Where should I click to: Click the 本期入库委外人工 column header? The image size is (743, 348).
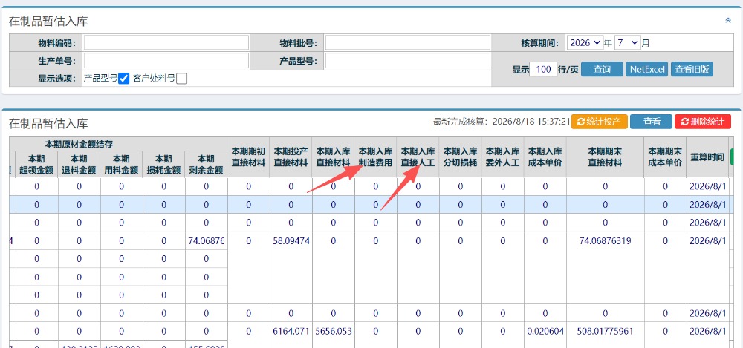coord(502,157)
